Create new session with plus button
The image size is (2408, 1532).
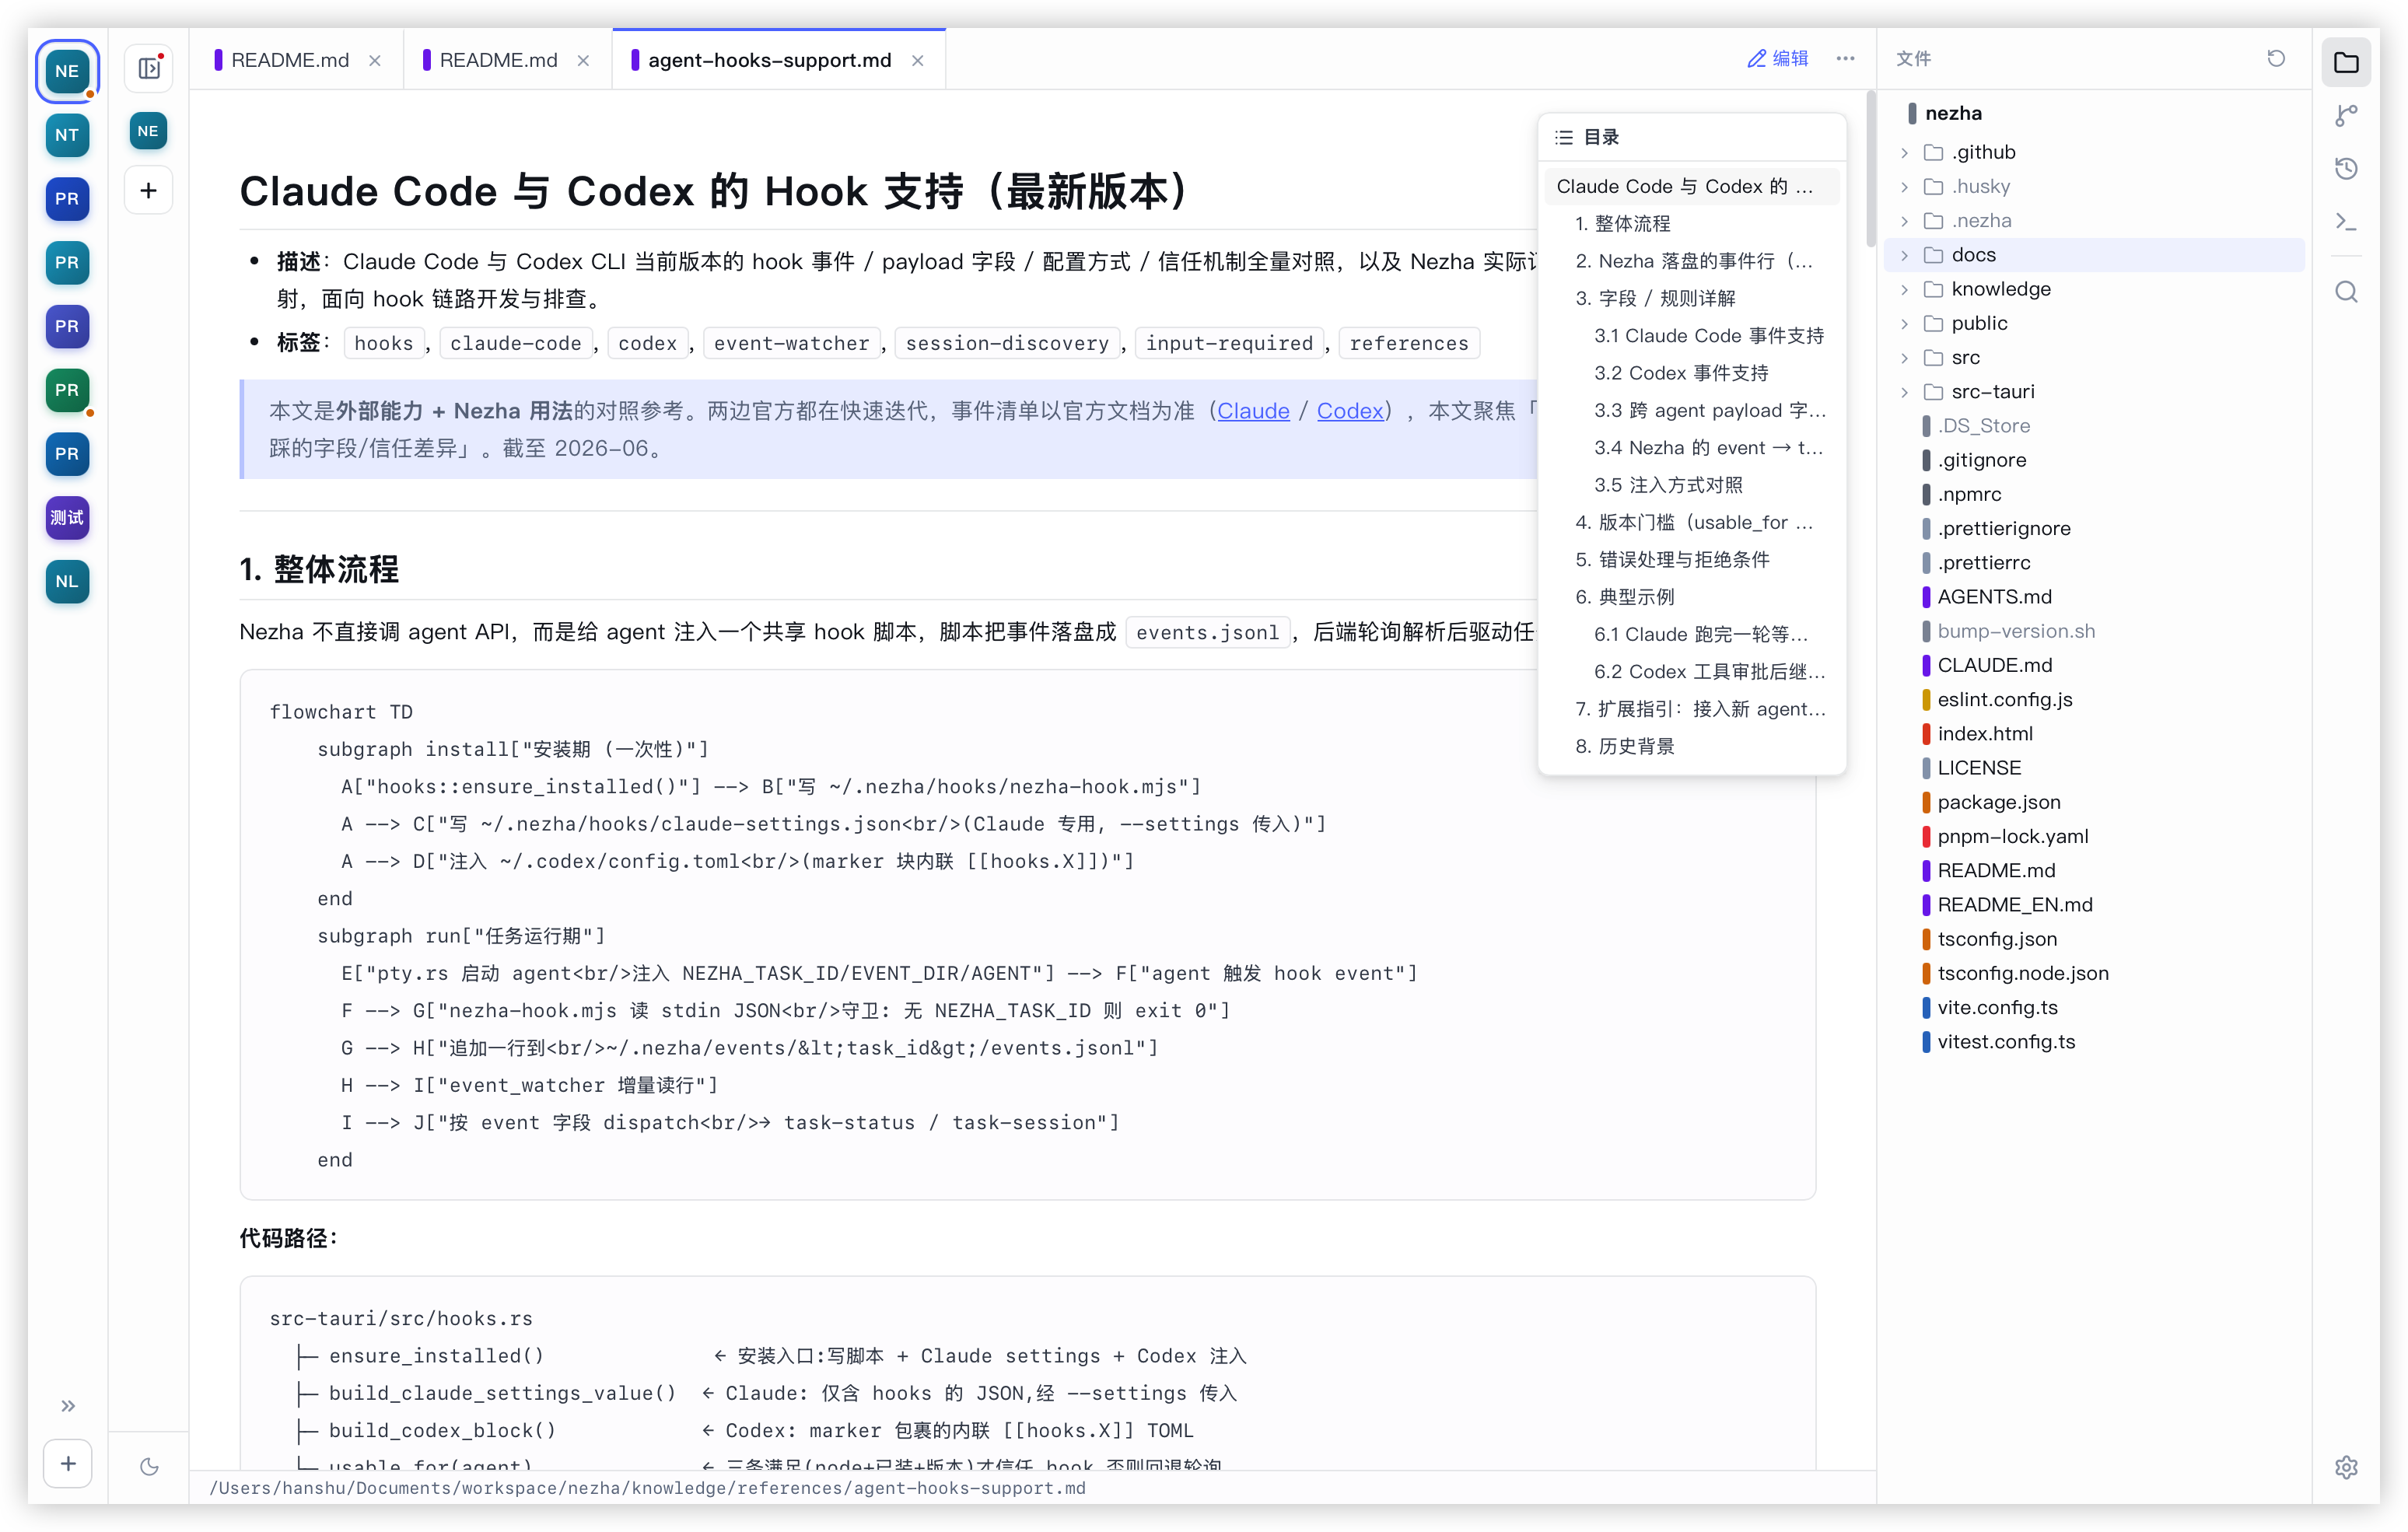148,190
